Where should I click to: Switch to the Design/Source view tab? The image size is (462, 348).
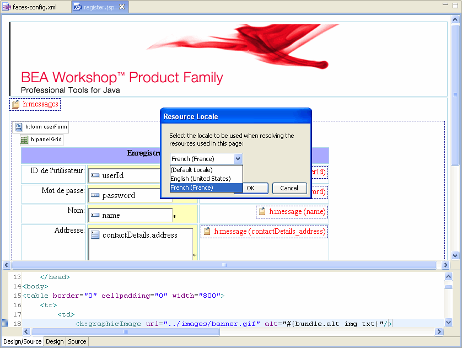click(x=23, y=341)
